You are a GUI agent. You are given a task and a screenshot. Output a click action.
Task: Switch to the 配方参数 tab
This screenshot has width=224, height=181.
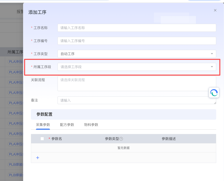pyautogui.click(x=67, y=125)
